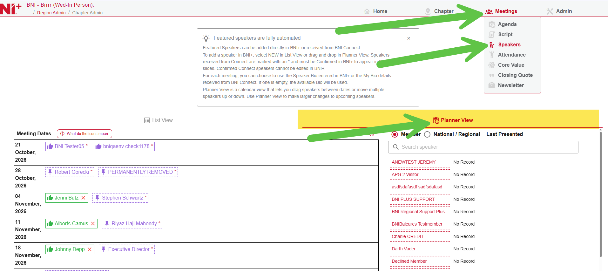Click the 18 November, 2026 meeting date
The height and width of the screenshot is (271, 608).
[28, 255]
